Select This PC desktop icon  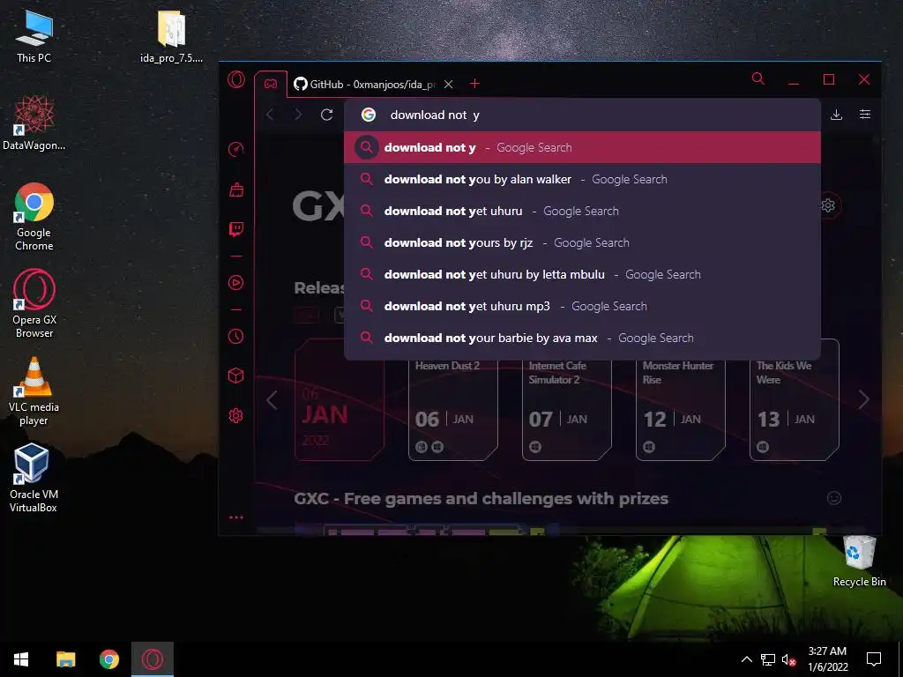(x=34, y=37)
